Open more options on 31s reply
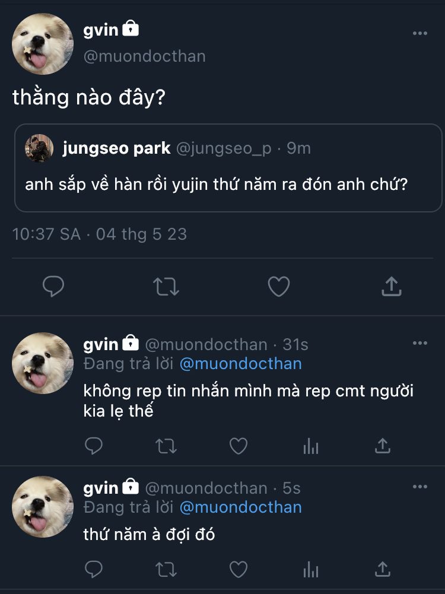Image resolution: width=445 pixels, height=594 pixels. [x=419, y=344]
